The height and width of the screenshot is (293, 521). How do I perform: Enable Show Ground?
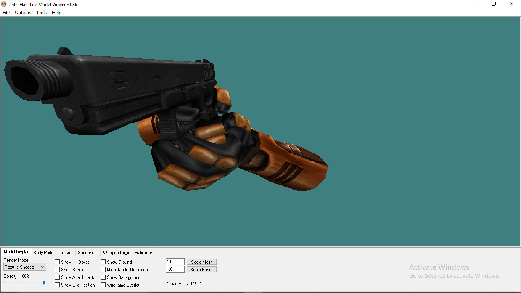[103, 262]
